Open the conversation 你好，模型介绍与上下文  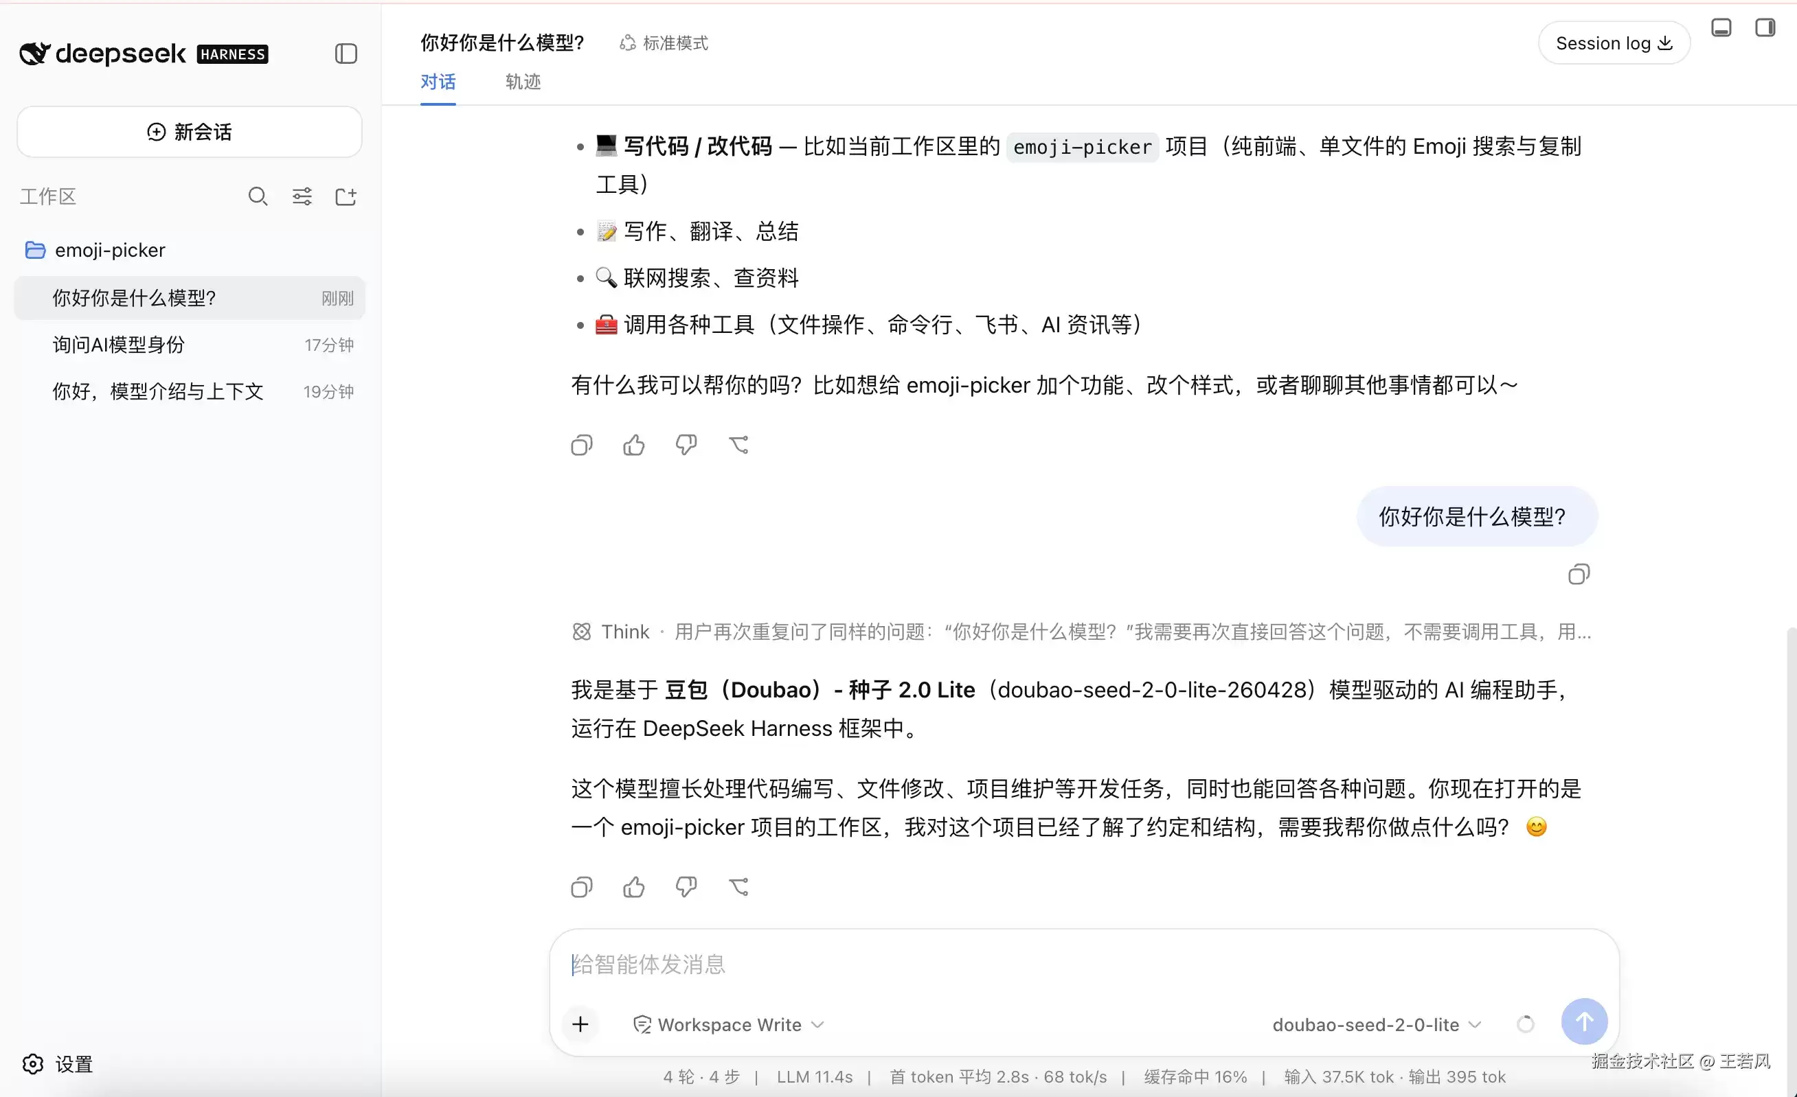click(190, 391)
